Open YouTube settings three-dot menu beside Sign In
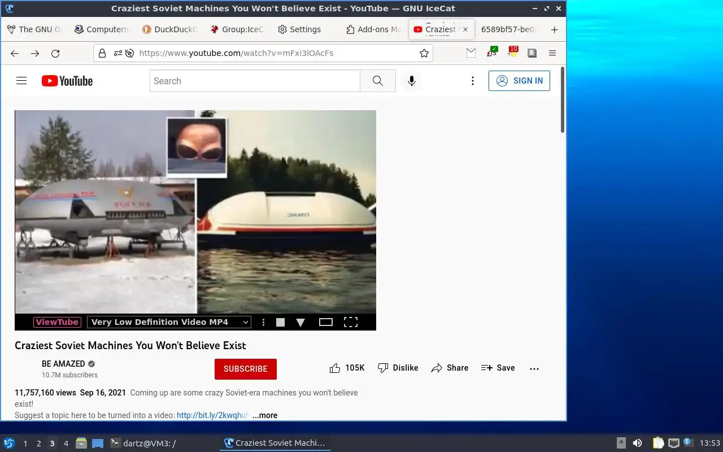Image resolution: width=723 pixels, height=452 pixels. click(x=473, y=81)
